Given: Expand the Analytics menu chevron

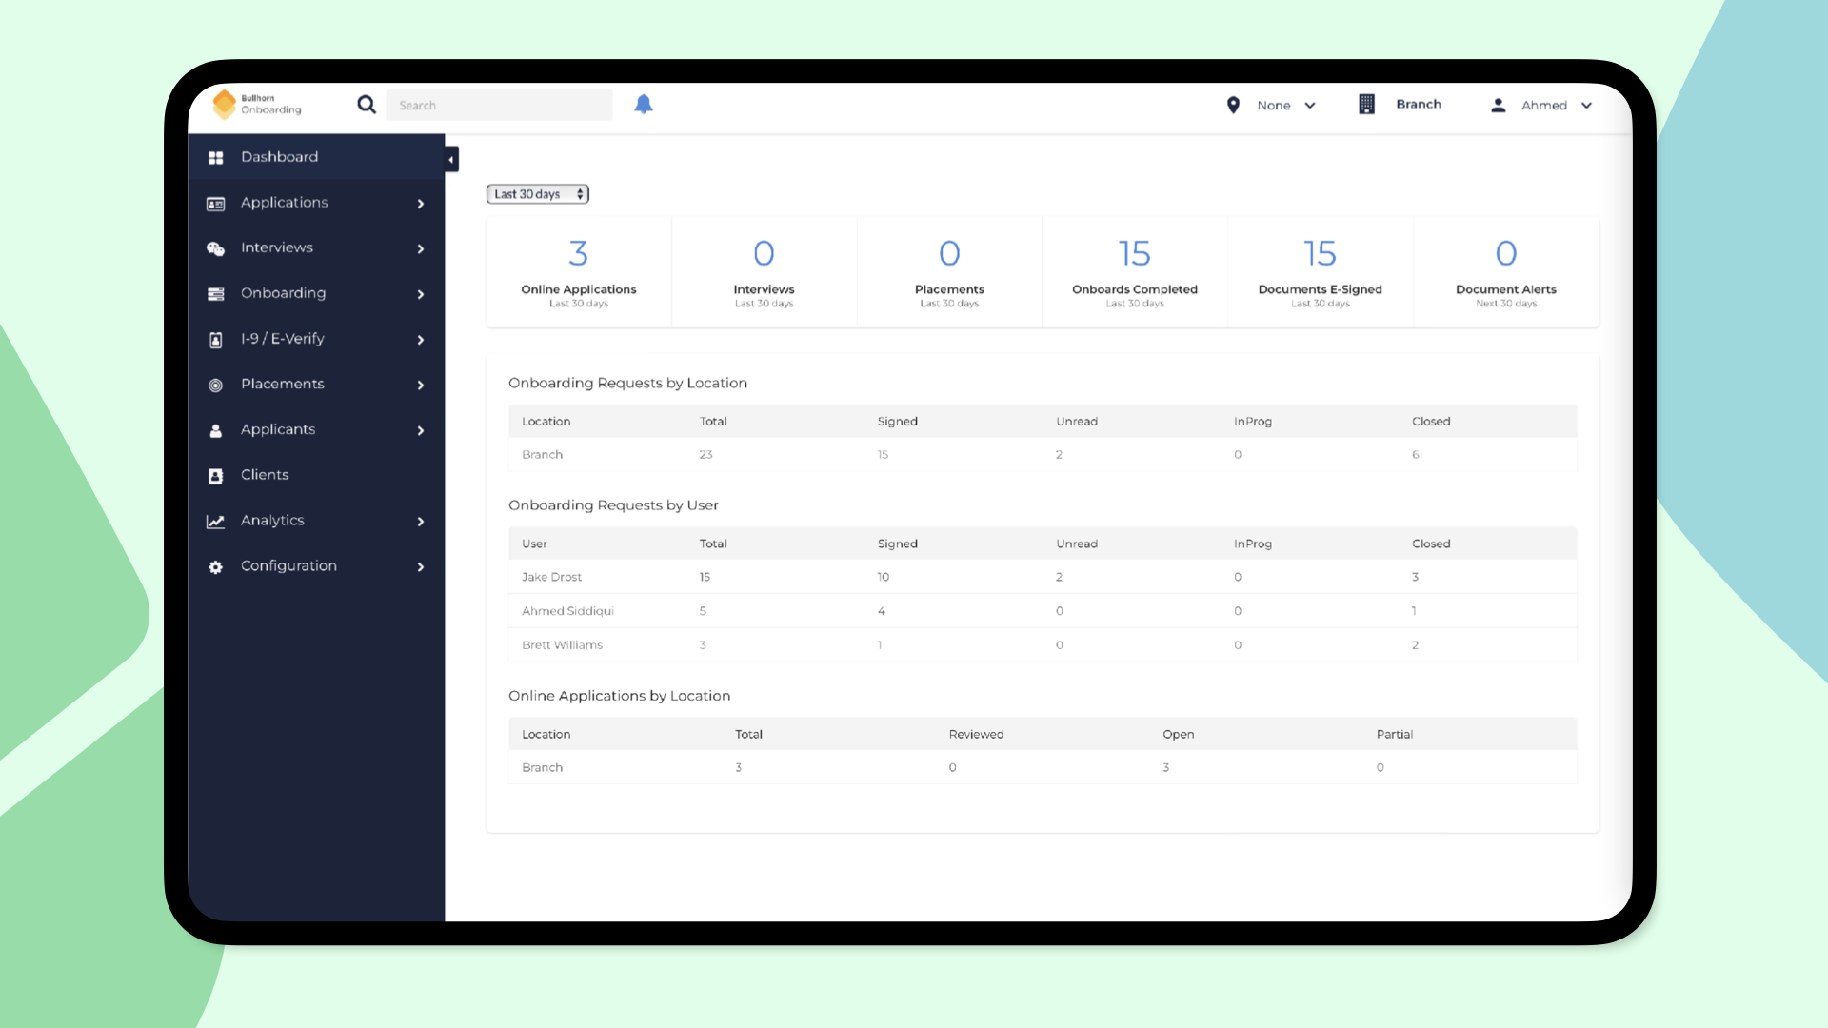Looking at the screenshot, I should [x=421, y=522].
